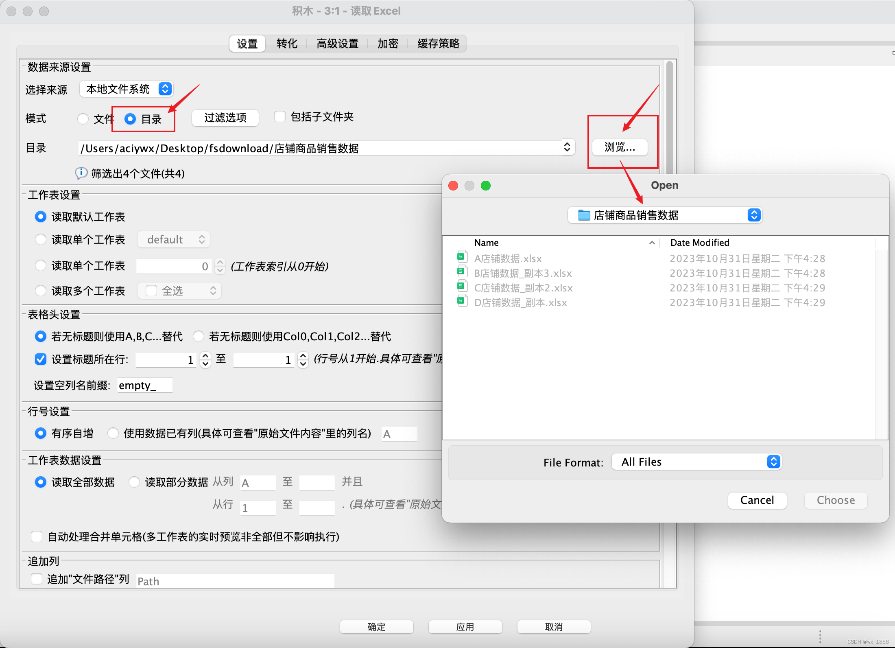Click the green zoom button of Open dialog
The image size is (895, 648).
click(485, 186)
